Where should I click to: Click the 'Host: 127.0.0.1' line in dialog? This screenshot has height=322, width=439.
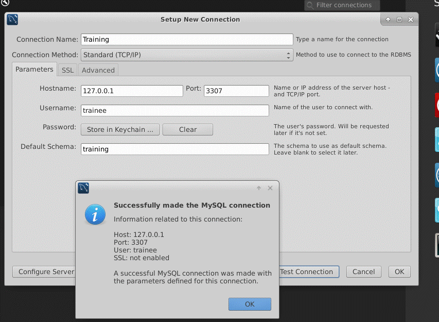(x=139, y=234)
